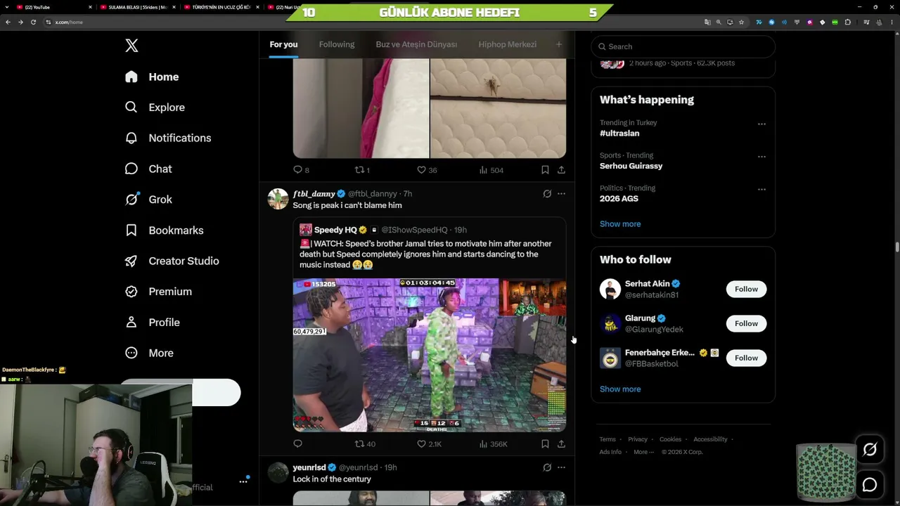Screen dimensions: 900x506
Task: Reload the page in the browser
Action: pyautogui.click(x=33, y=22)
